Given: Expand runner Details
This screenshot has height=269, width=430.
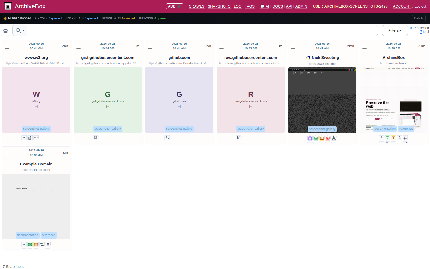Looking at the screenshot, I should [x=418, y=18].
